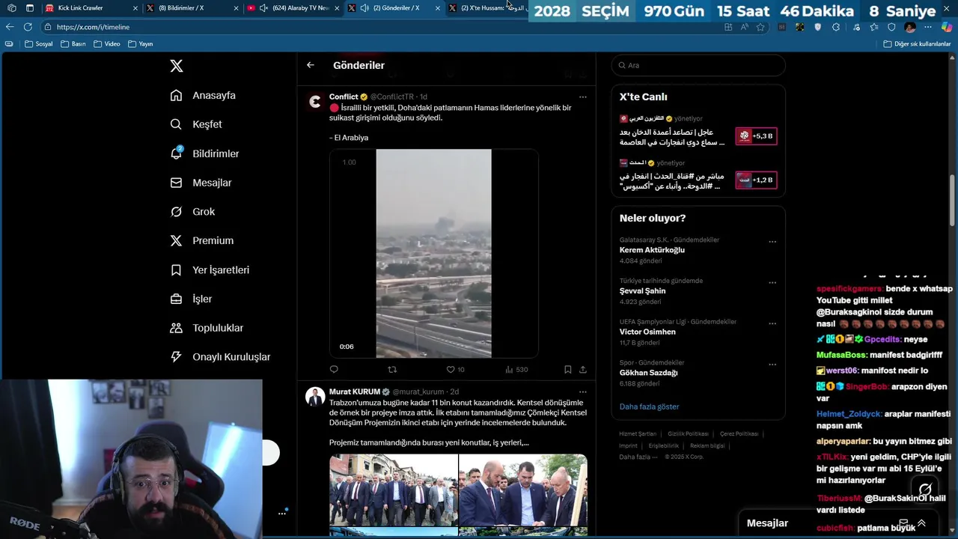Bookmark the Conflict post
The height and width of the screenshot is (539, 958).
568,369
